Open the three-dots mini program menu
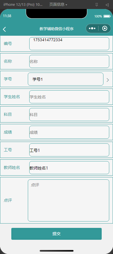The image size is (113, 254). pyautogui.click(x=92, y=28)
